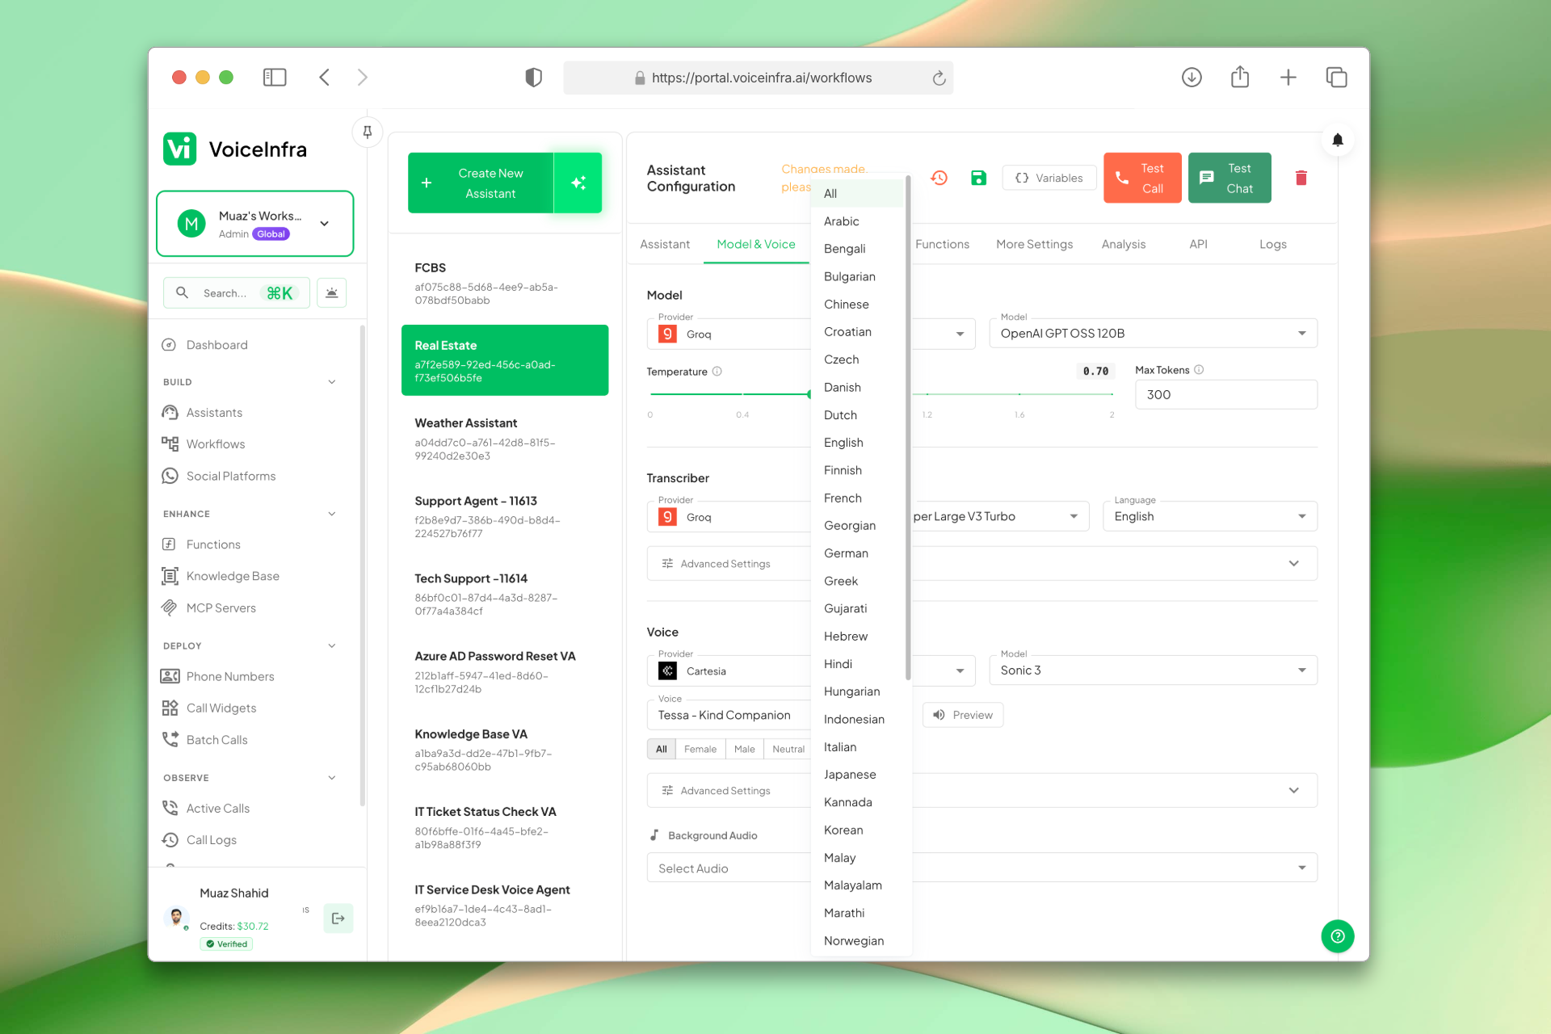Filter voices by Male
Image resolution: width=1551 pixels, height=1034 pixels.
click(x=745, y=749)
